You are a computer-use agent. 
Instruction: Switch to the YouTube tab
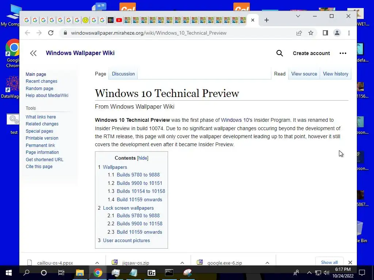click(119, 20)
